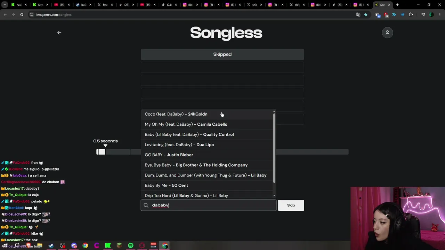
Task: Open Opera GX from the taskbar
Action: click(142, 245)
